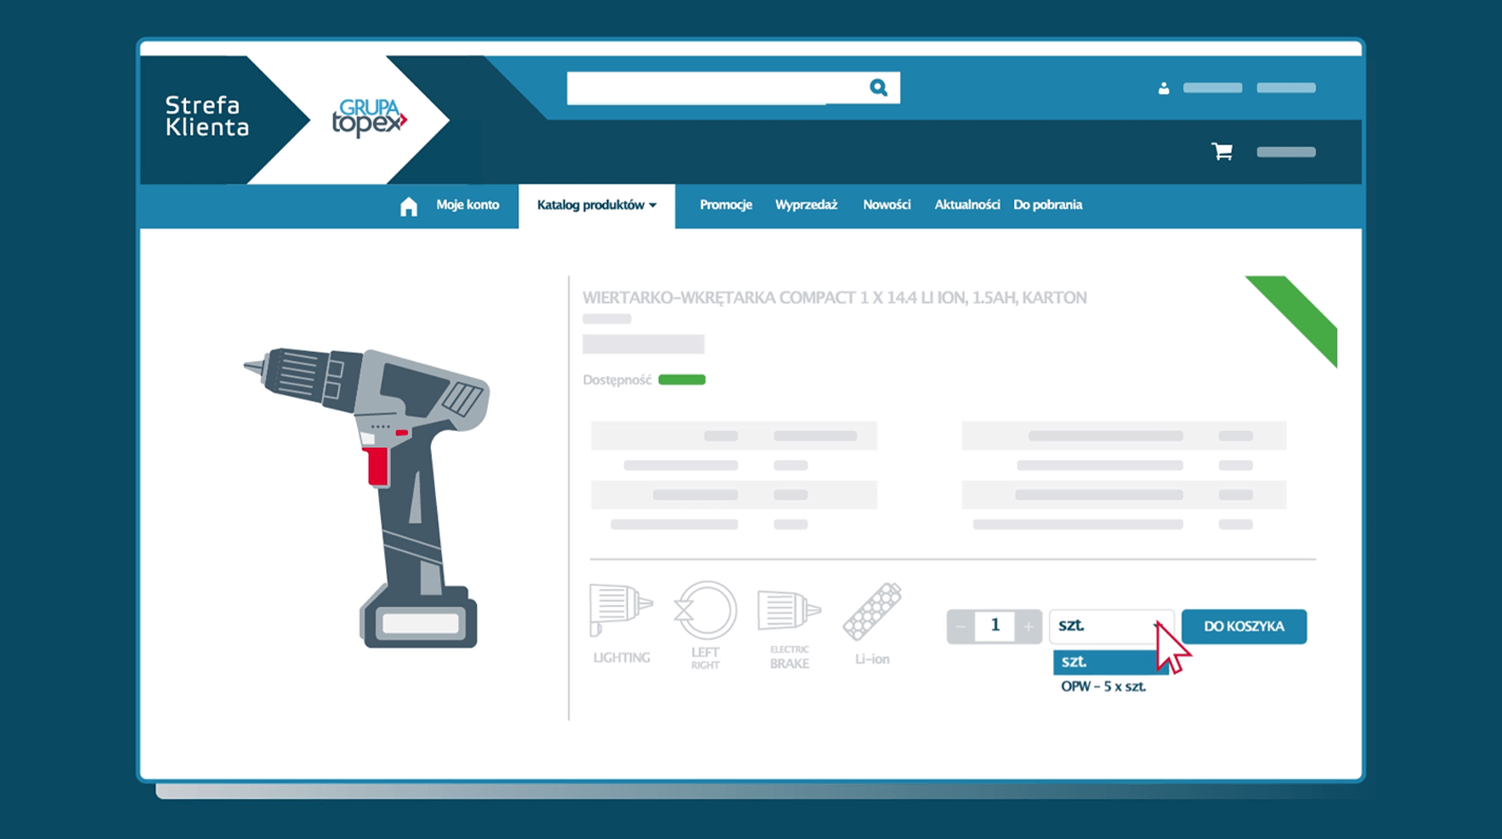Click the green availability indicator bar
Image resolution: width=1502 pixels, height=839 pixels.
681,380
